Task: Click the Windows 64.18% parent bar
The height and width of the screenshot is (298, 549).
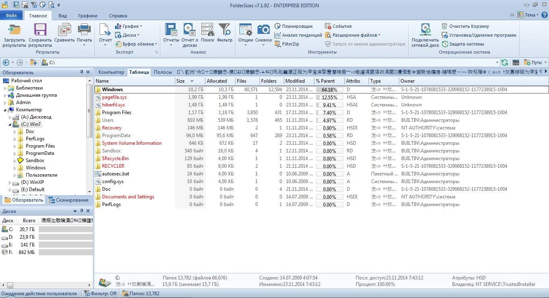Action: pyautogui.click(x=329, y=90)
